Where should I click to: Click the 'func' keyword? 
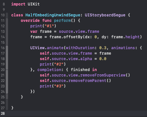pos(47,21)
